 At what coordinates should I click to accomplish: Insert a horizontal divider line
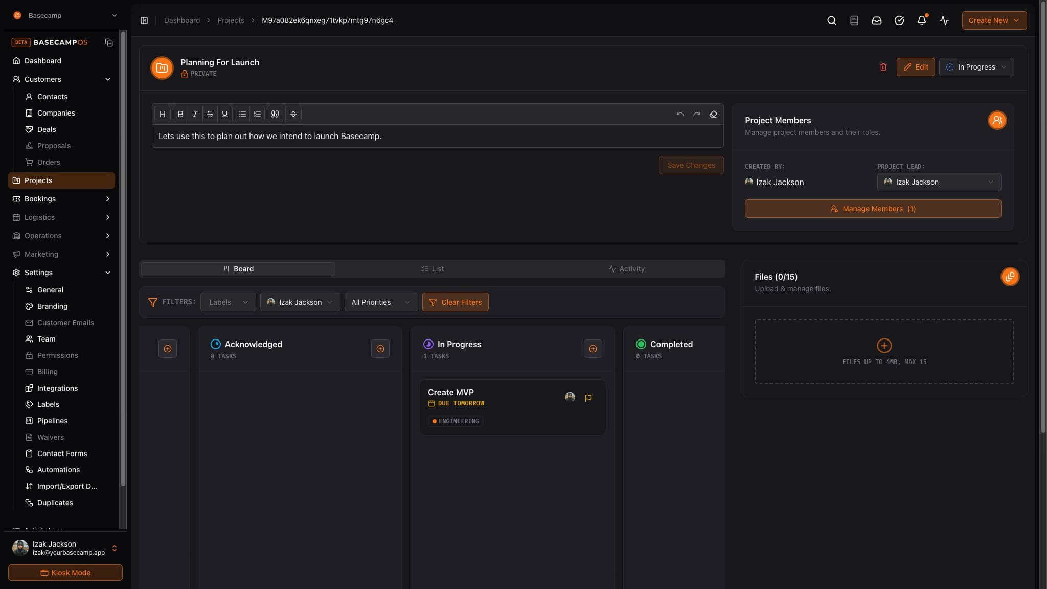pyautogui.click(x=293, y=114)
